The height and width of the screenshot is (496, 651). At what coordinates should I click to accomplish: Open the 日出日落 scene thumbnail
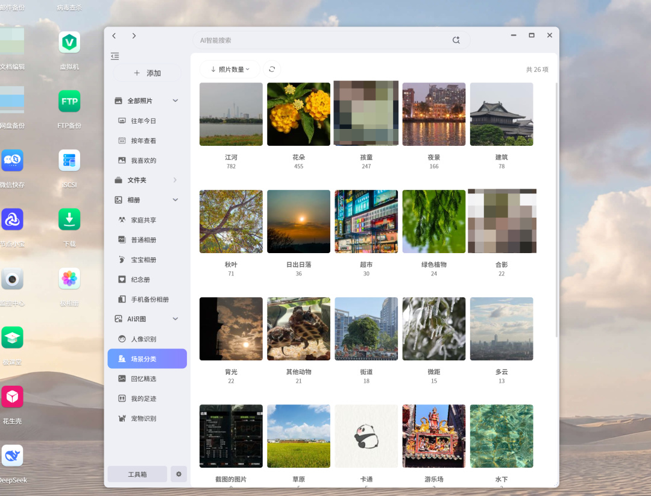(298, 221)
